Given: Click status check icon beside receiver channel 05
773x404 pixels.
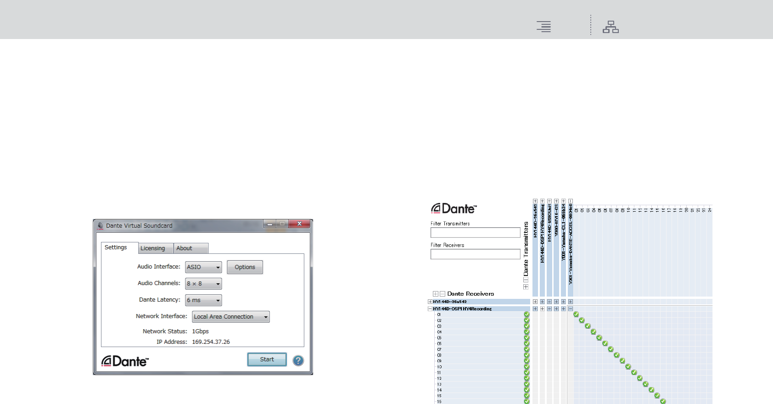Looking at the screenshot, I should (x=527, y=338).
